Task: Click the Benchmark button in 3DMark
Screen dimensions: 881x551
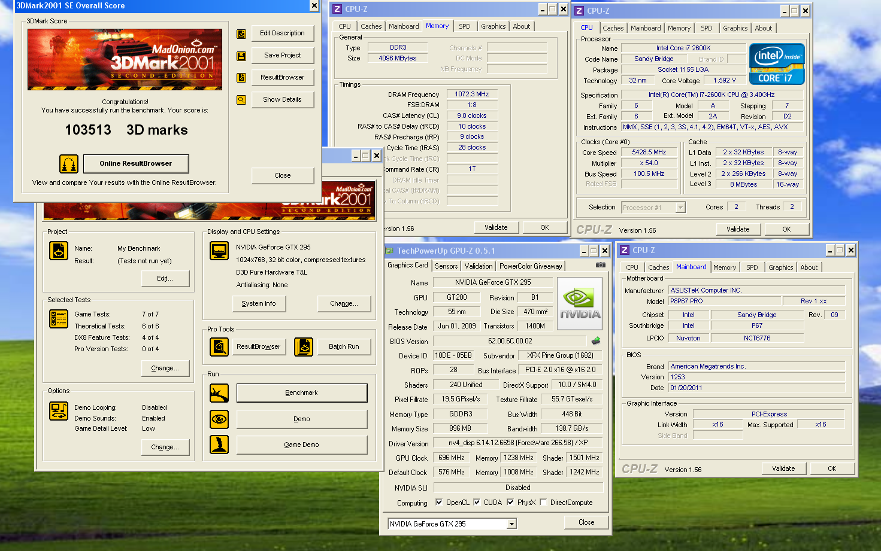Action: (x=302, y=393)
